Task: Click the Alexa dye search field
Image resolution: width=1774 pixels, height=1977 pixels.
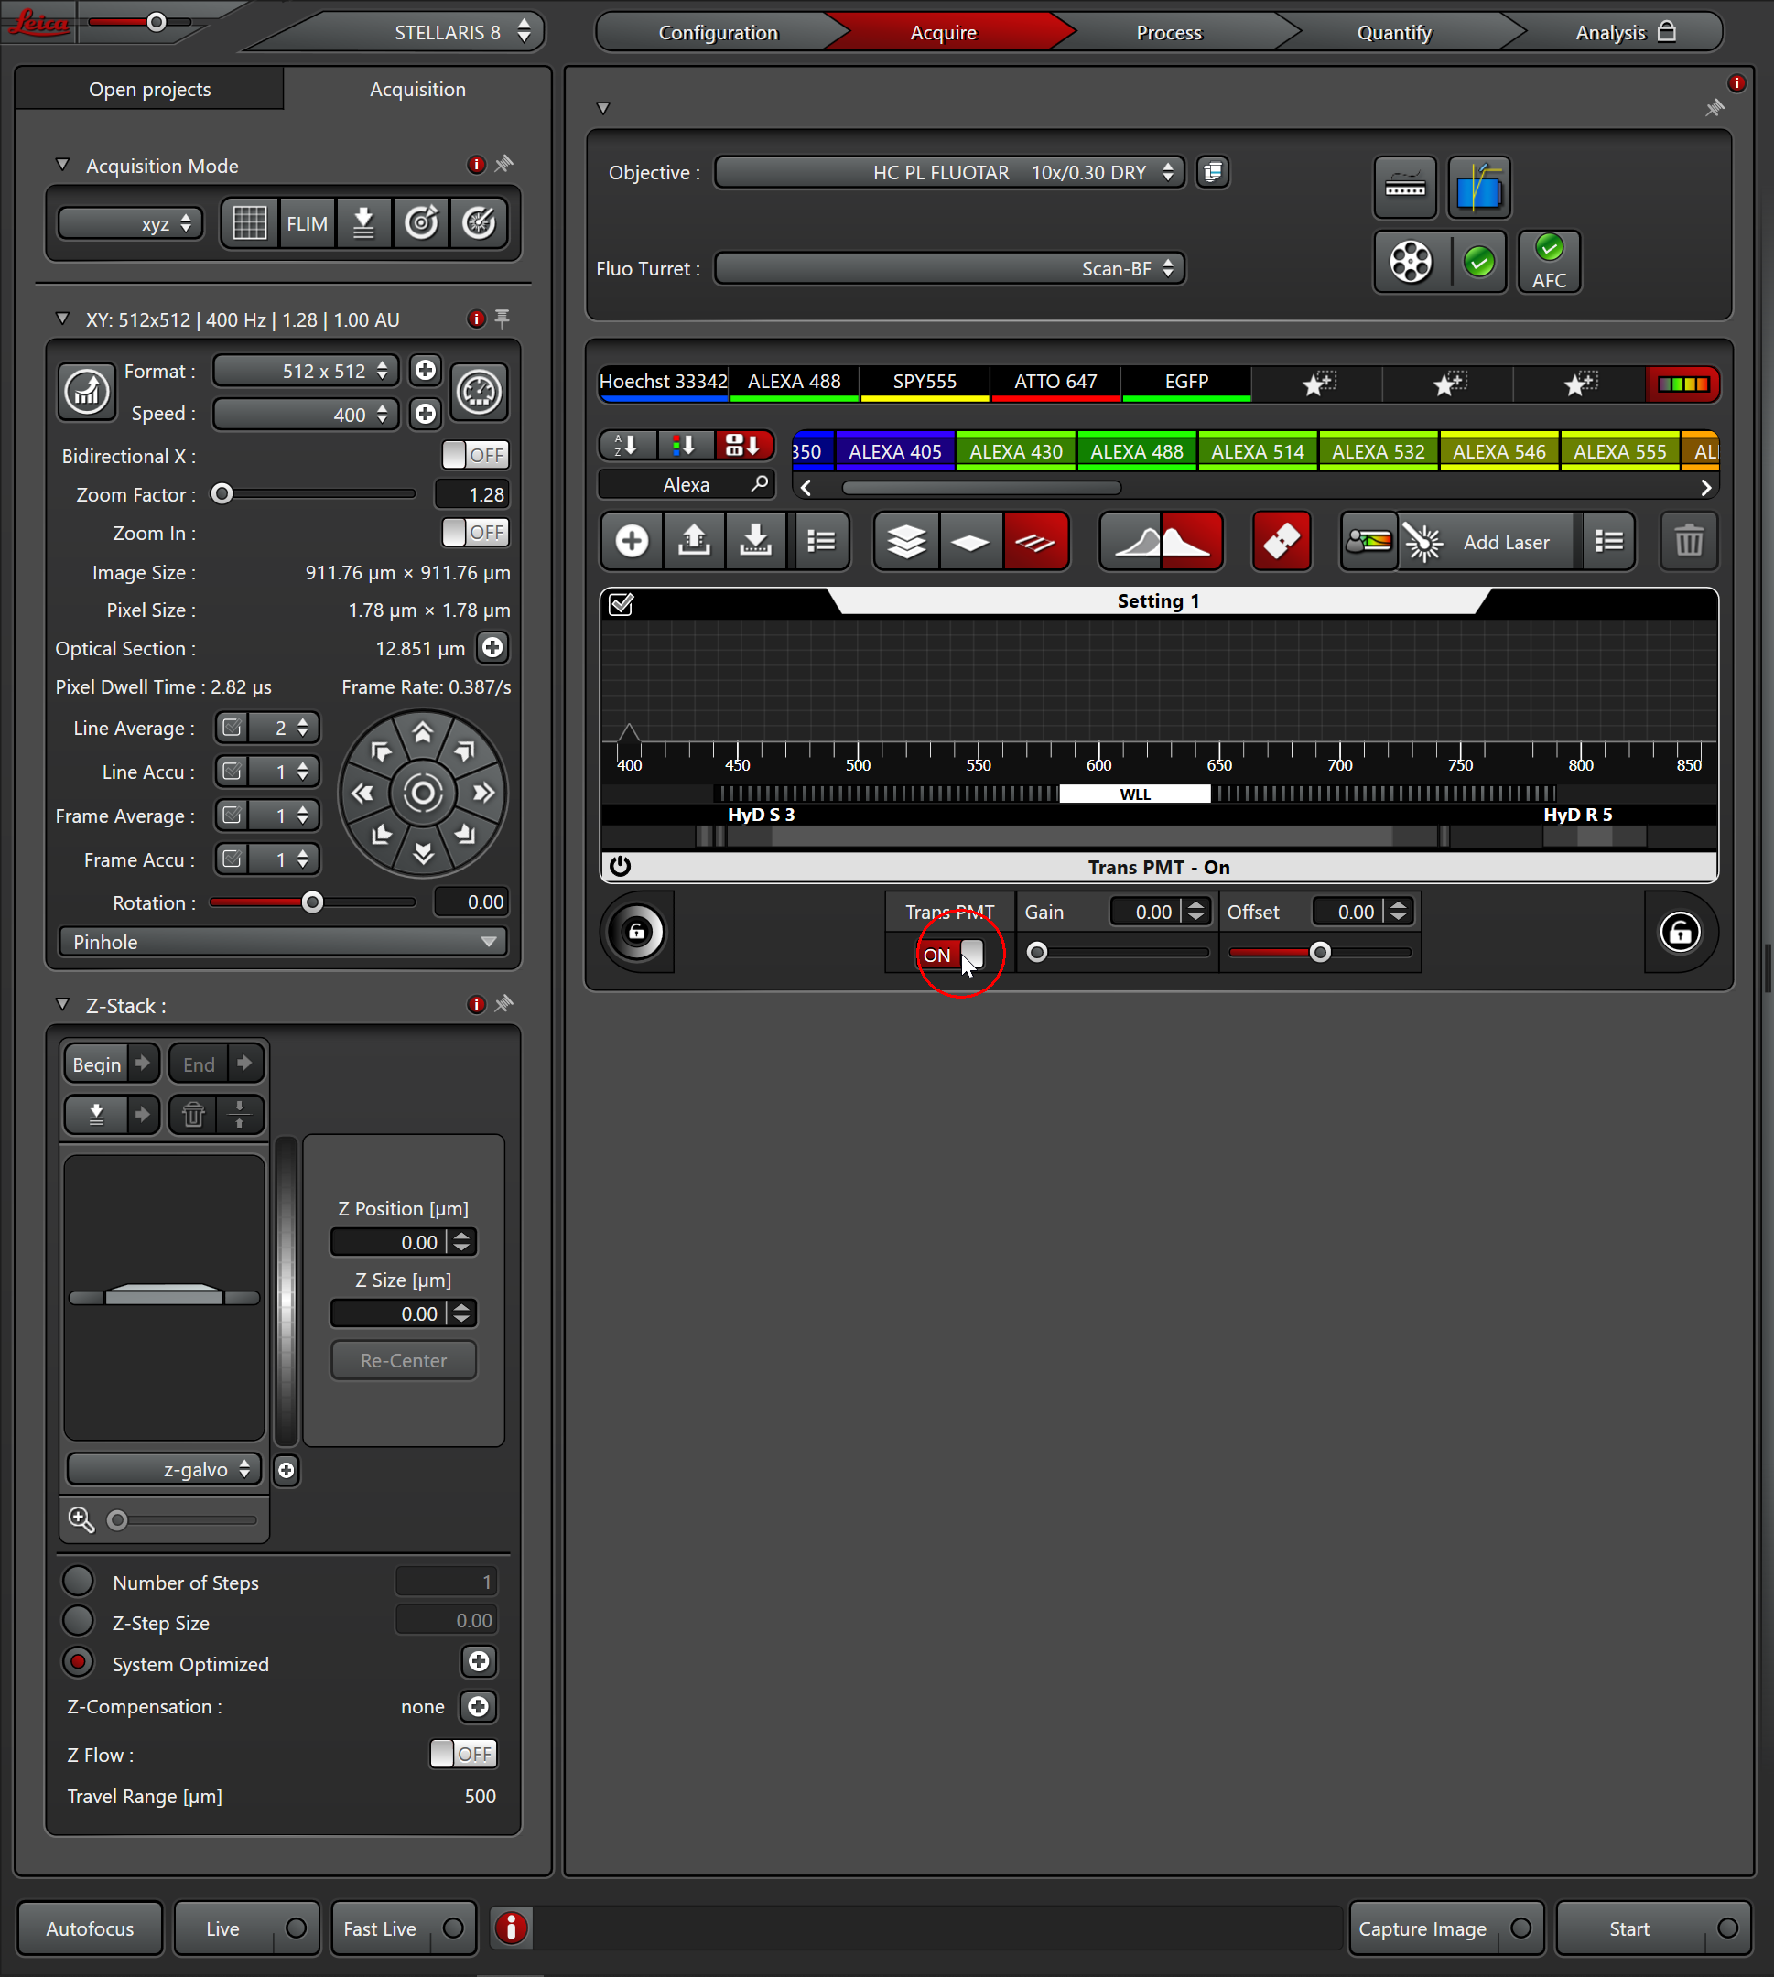Action: [x=687, y=484]
